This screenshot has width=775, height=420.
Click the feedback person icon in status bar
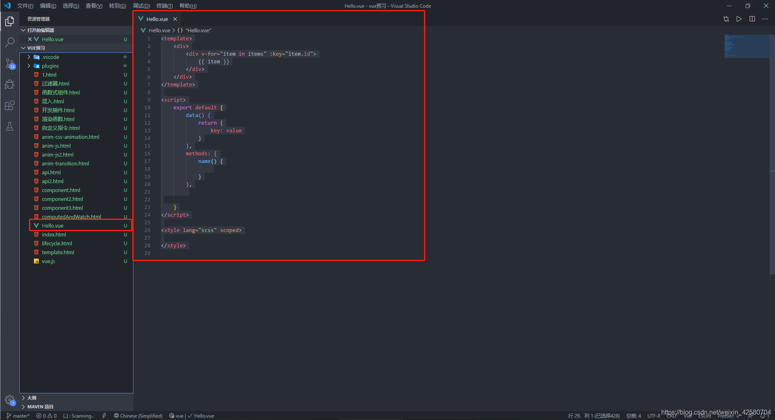pos(750,416)
